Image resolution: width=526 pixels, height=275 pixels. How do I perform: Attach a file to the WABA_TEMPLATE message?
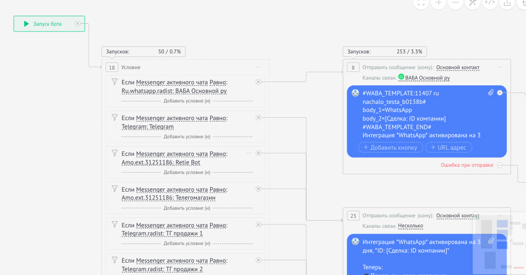(x=491, y=92)
